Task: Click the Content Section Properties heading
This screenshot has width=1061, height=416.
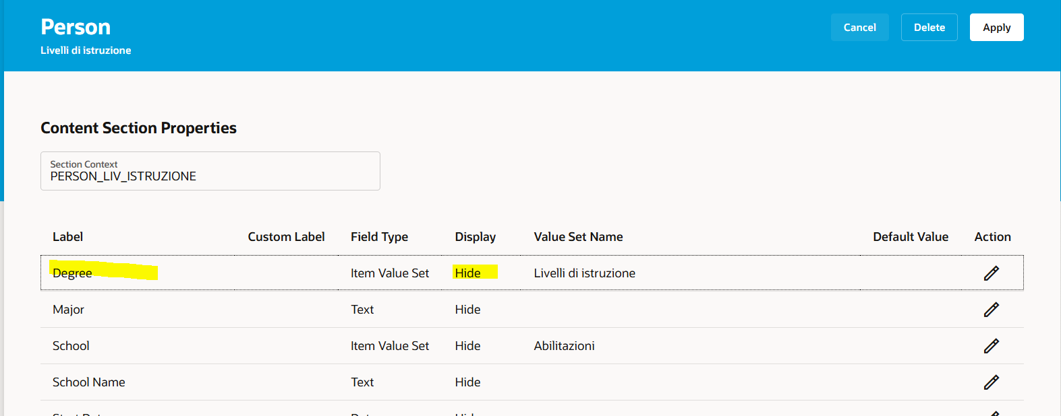Action: [x=138, y=128]
